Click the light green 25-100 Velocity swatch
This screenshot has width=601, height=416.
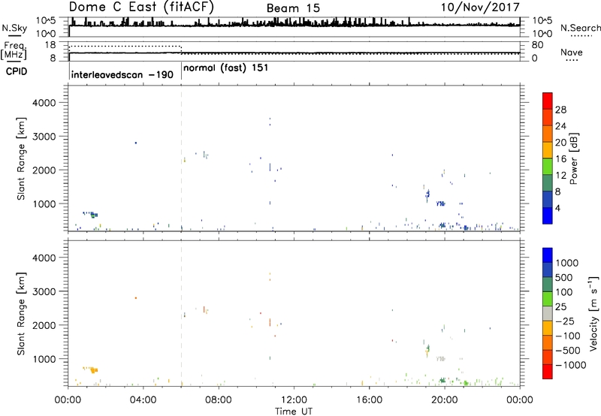click(548, 299)
